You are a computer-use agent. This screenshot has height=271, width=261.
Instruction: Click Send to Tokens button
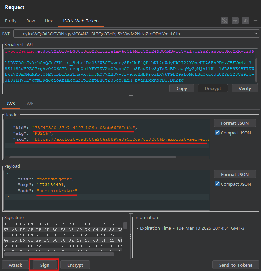(236, 265)
